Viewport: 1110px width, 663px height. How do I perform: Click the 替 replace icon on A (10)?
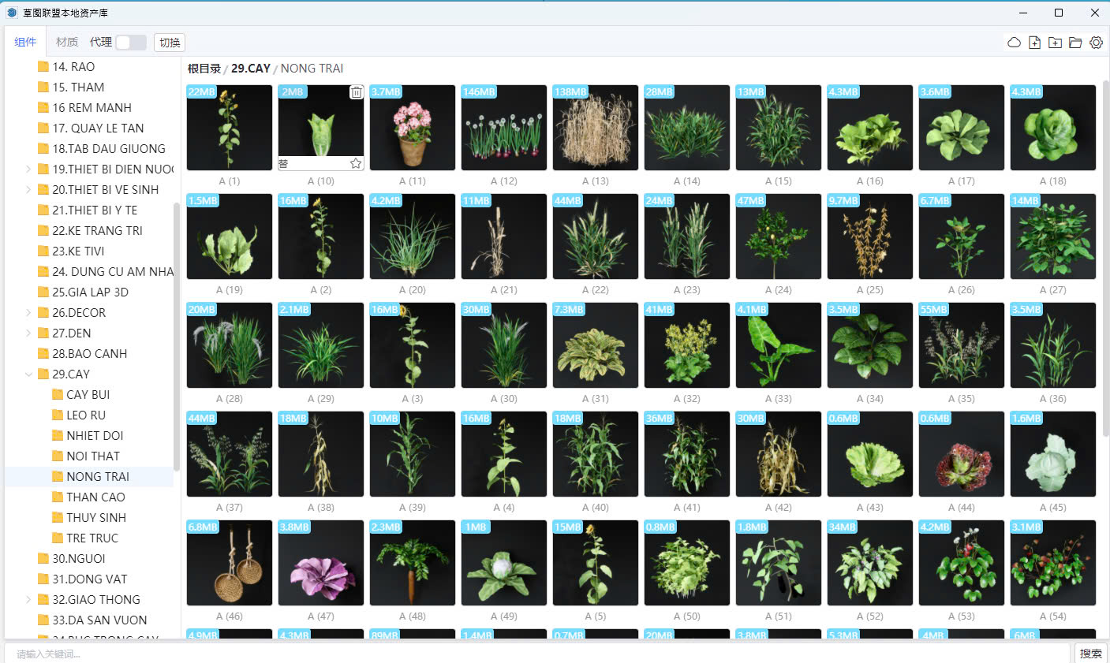[x=284, y=164]
